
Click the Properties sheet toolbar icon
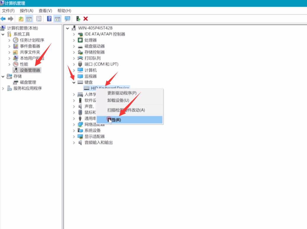39,19
